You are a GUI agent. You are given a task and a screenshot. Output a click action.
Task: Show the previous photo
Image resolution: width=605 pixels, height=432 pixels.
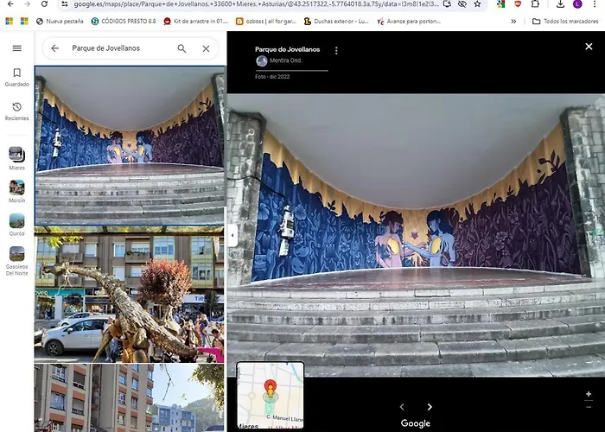coord(401,407)
